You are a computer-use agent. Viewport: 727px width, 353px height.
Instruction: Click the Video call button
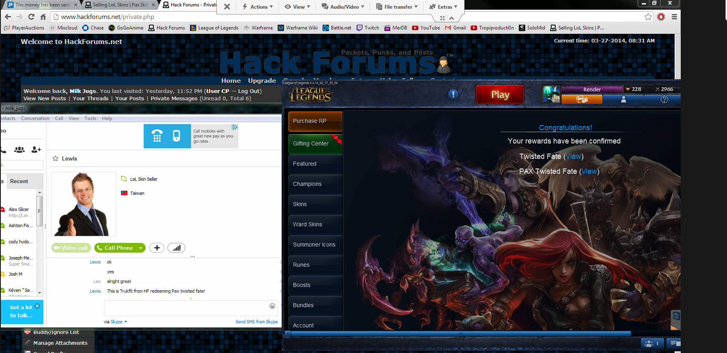(x=71, y=248)
